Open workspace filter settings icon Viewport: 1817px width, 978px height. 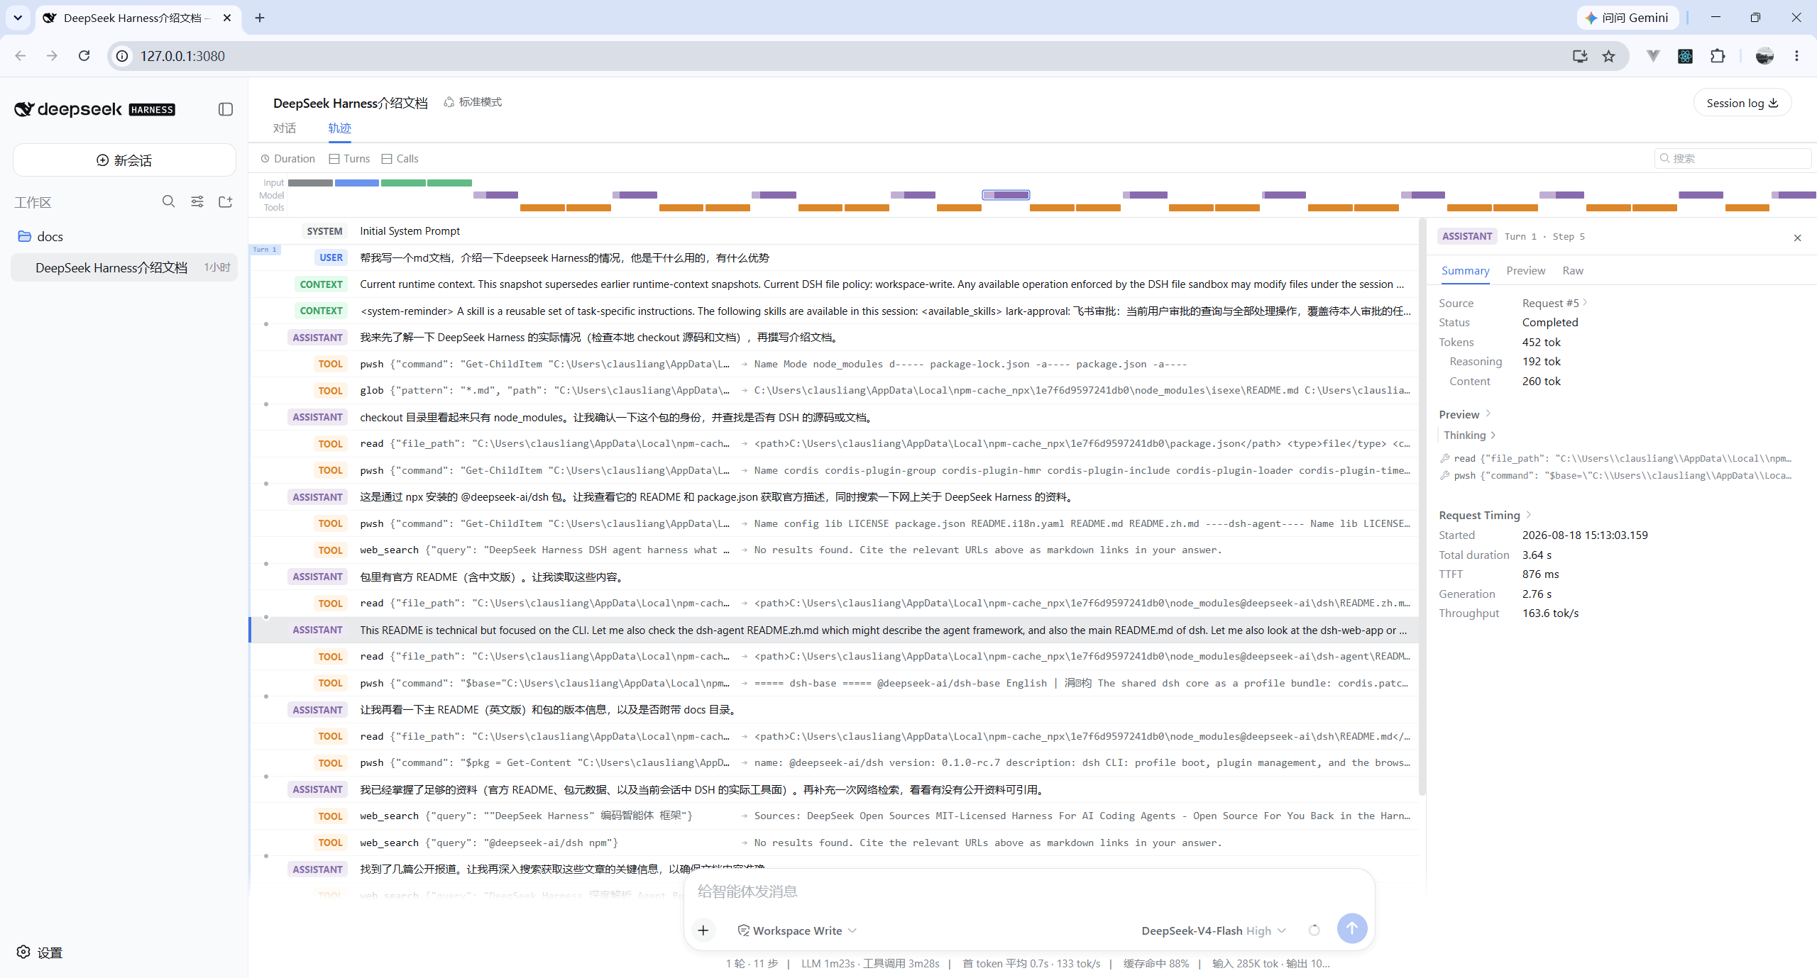point(197,202)
